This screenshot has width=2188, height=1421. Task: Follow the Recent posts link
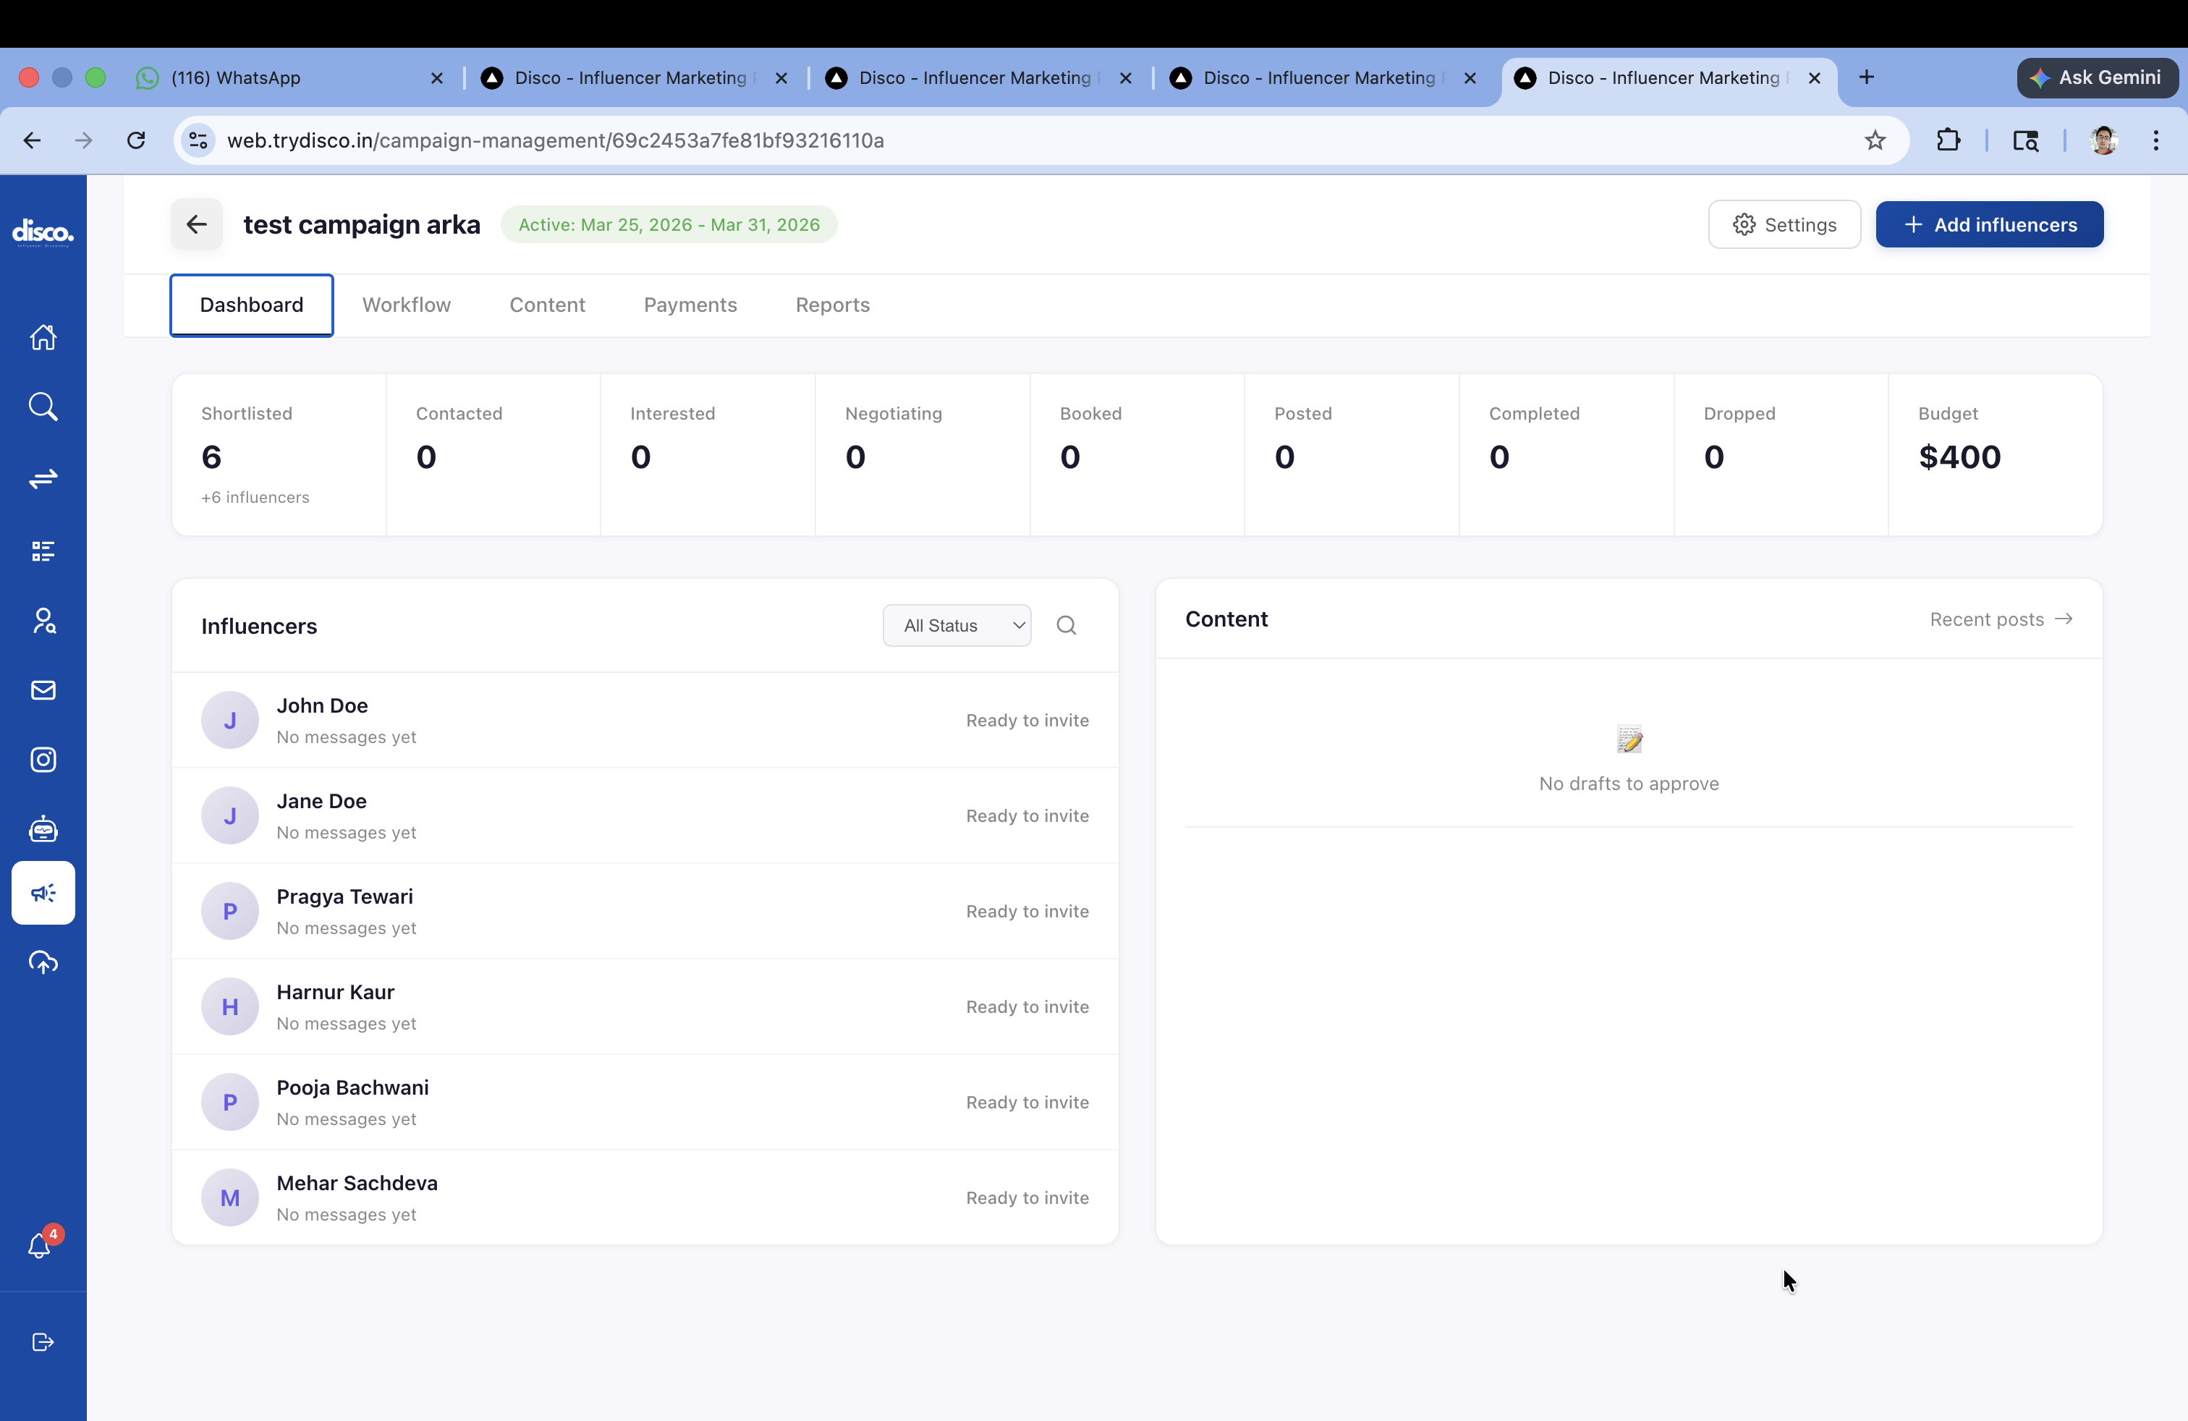point(2001,619)
